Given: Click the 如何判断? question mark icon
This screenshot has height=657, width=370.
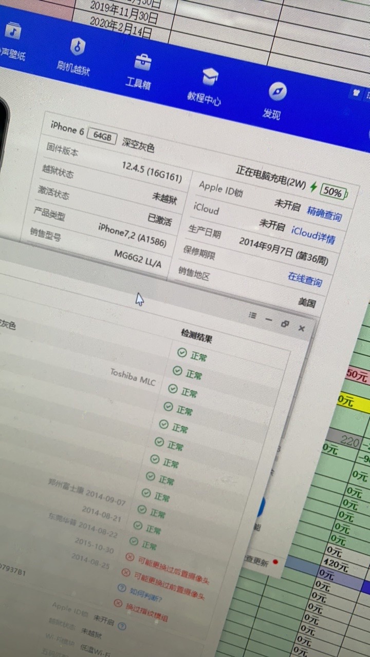Looking at the screenshot, I should (121, 588).
